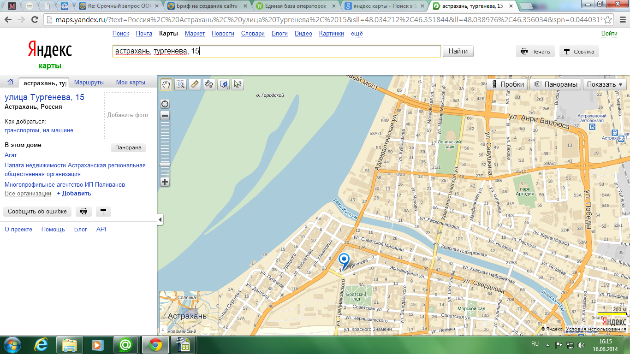630x354 pixels.
Task: Click the 'Все организации' link
Action: coord(28,194)
